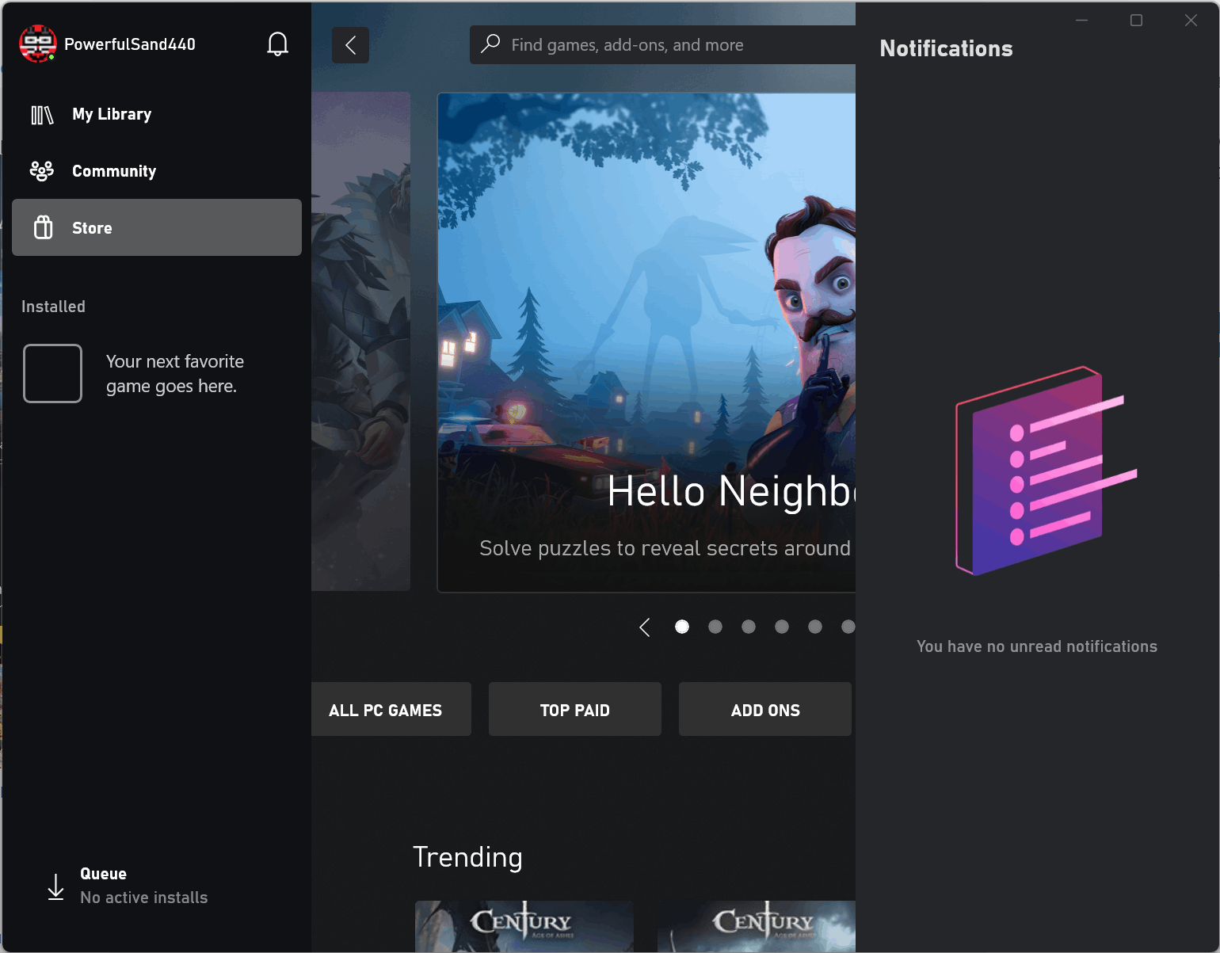Screen dimensions: 1220x953
Task: Open the notifications bell icon
Action: pyautogui.click(x=277, y=44)
